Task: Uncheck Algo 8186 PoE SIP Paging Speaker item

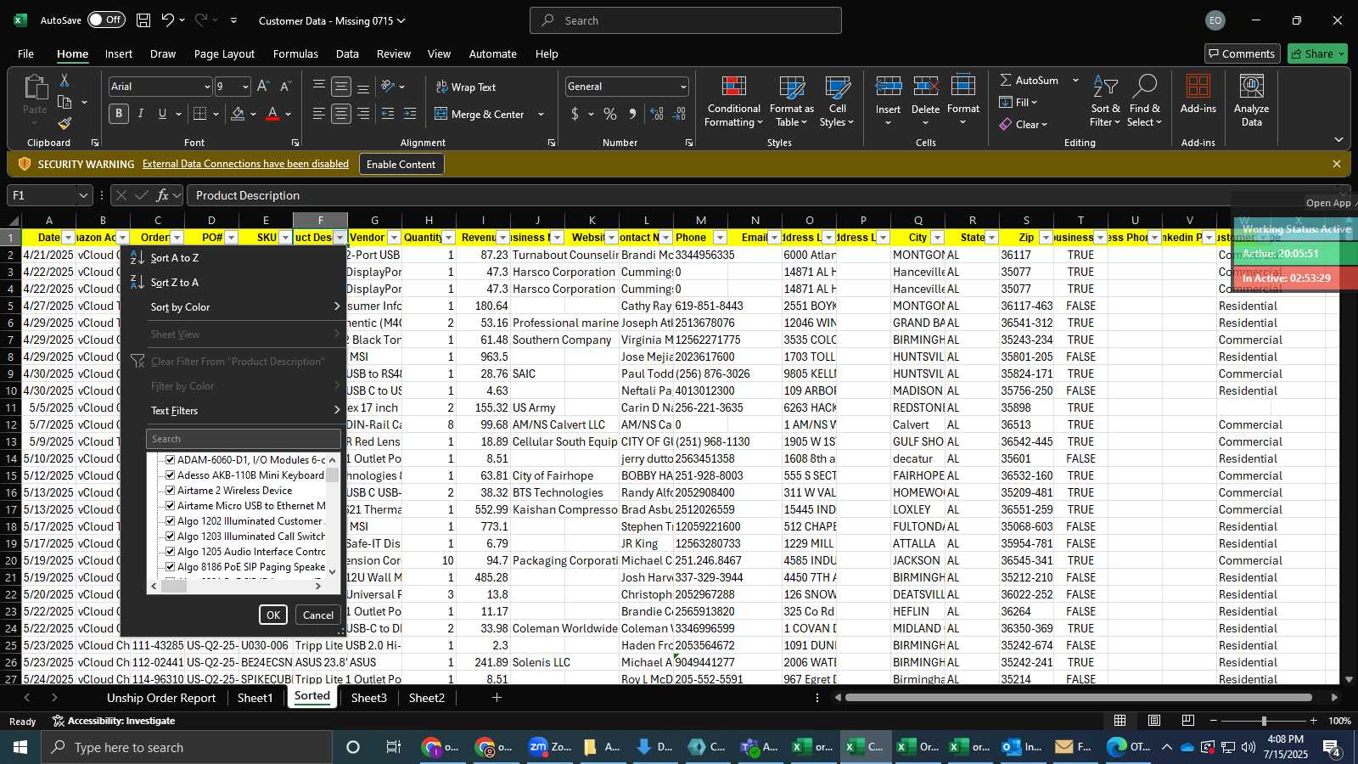Action: click(170, 567)
